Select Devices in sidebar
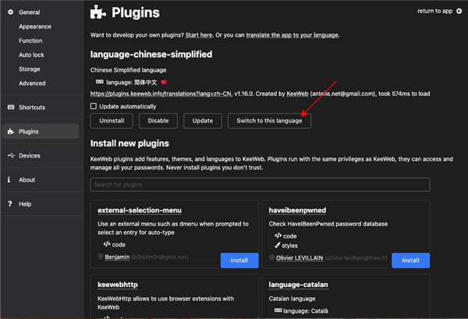Screen dimensions: 468x319 30,156
